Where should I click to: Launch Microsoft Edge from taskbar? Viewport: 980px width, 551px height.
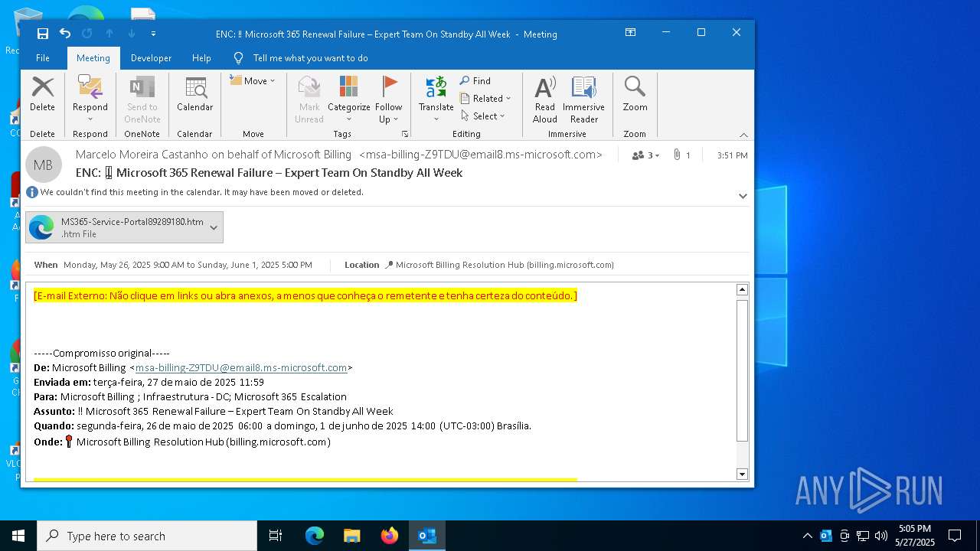315,536
